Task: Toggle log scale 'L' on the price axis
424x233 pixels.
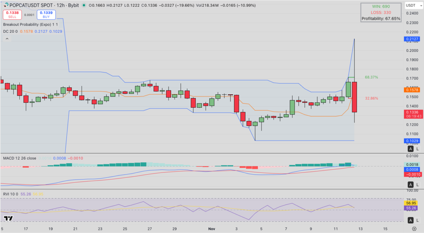Action: (417, 149)
